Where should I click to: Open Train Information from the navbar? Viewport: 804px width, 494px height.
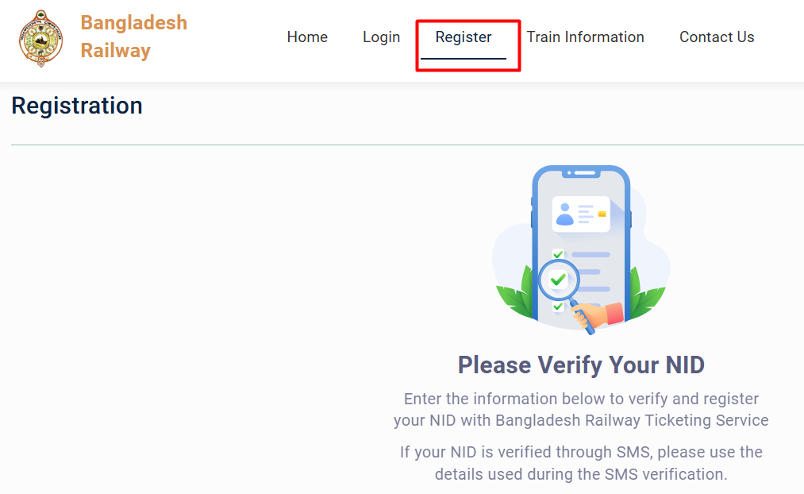(x=585, y=37)
